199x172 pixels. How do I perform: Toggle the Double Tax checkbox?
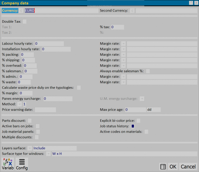(x=24, y=22)
